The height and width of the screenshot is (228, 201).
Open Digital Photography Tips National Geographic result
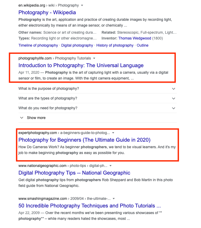(x=74, y=173)
